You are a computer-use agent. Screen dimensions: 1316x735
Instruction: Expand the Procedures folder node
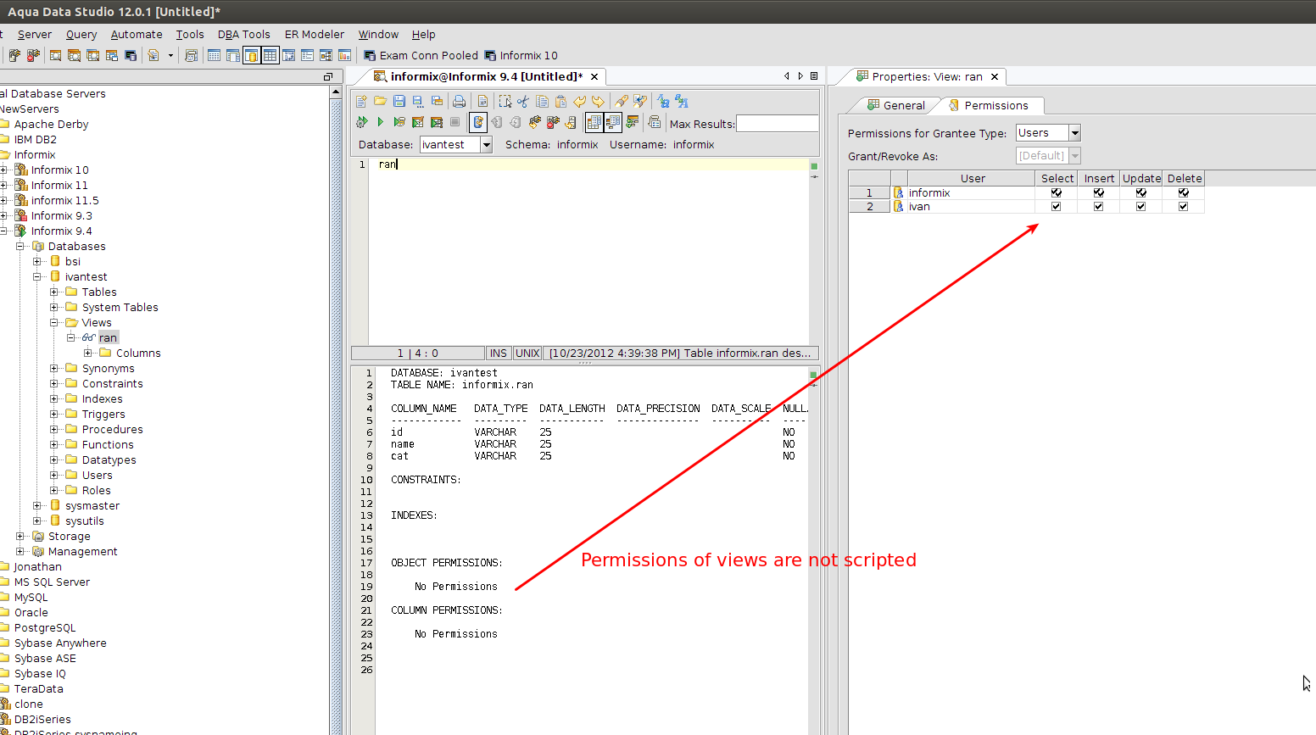tap(54, 429)
